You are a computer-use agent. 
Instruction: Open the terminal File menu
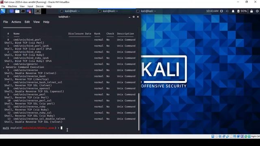pos(5,22)
